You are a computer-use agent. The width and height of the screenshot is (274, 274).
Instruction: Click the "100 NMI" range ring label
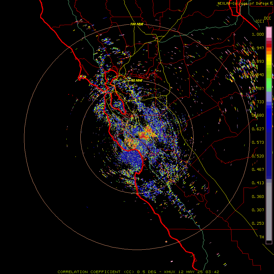point(137,24)
